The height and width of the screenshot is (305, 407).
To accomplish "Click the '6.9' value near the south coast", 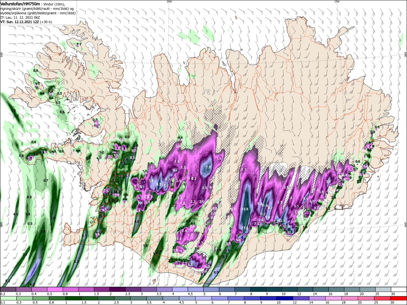I will [217, 272].
